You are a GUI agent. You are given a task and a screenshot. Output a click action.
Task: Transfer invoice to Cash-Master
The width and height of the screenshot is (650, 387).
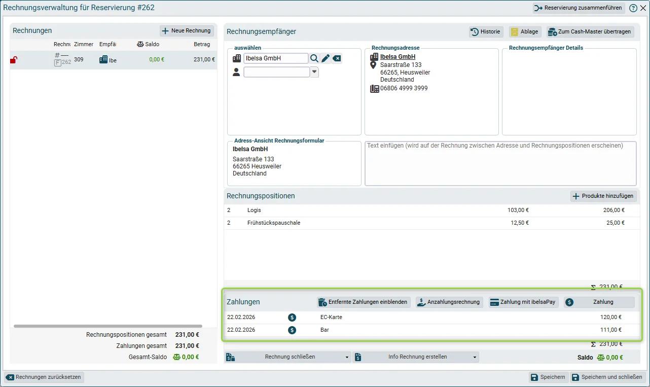pos(591,31)
